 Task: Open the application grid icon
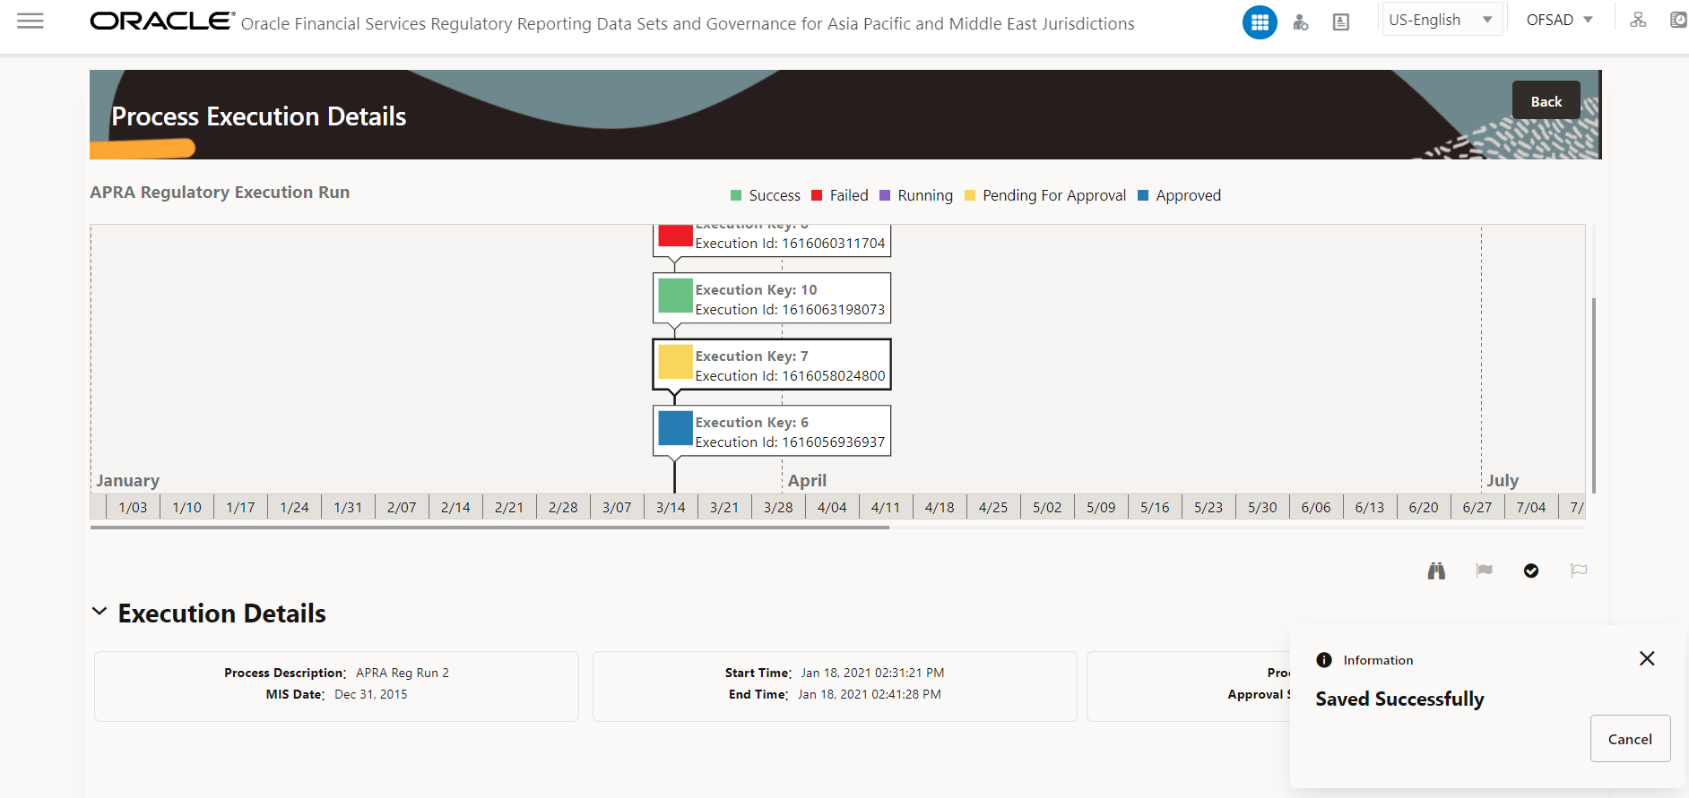1260,22
